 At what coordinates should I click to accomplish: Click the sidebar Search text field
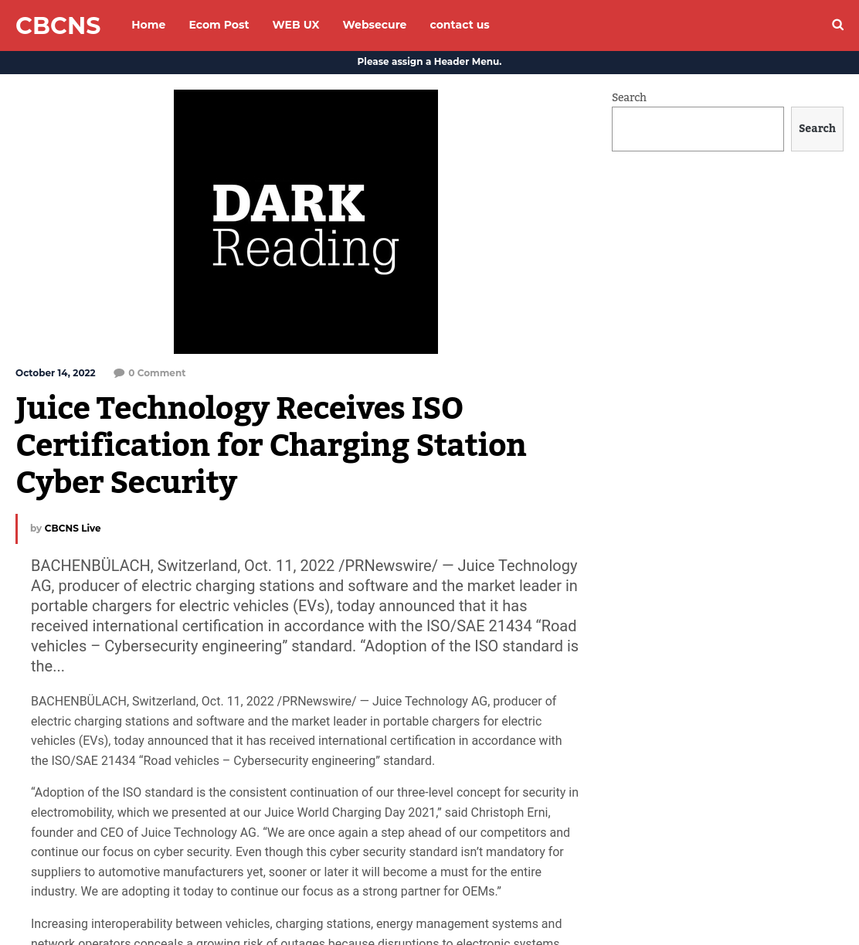point(698,129)
